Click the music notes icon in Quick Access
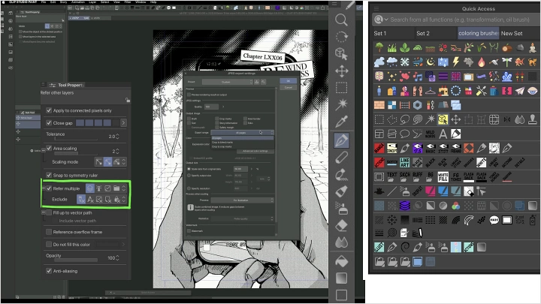The width and height of the screenshot is (541, 304). 418,76
